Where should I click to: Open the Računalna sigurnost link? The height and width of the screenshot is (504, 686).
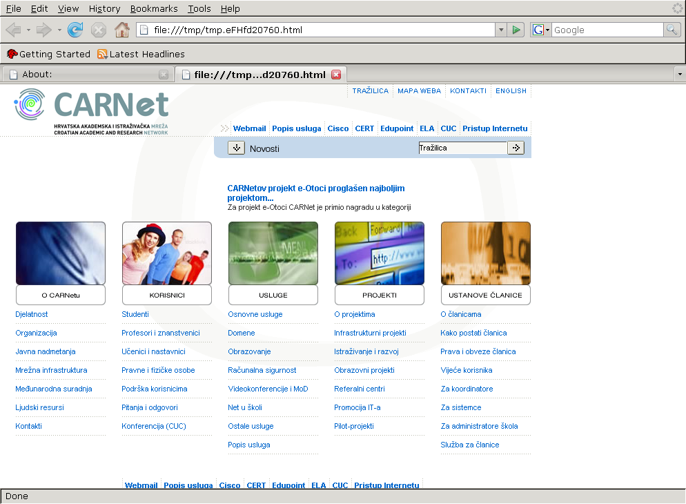pos(262,370)
